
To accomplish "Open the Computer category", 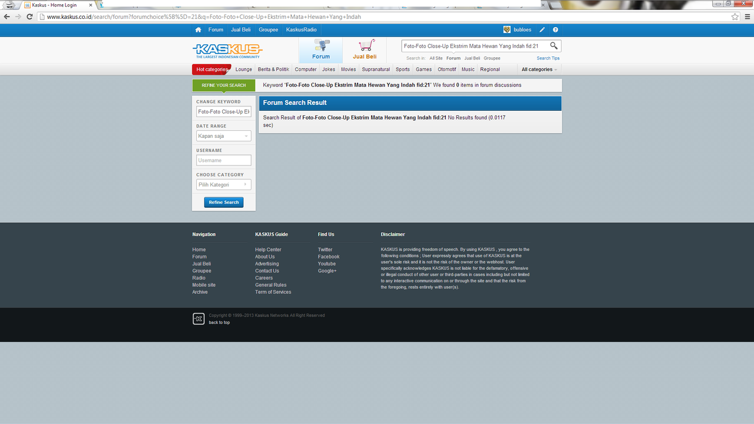I will (x=306, y=69).
